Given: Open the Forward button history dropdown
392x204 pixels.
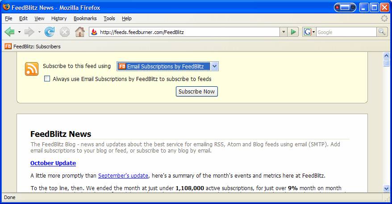Looking at the screenshot, I should tap(39, 32).
